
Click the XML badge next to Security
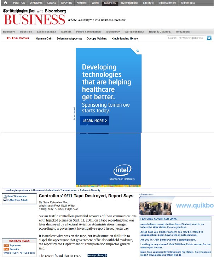tap(6, 249)
